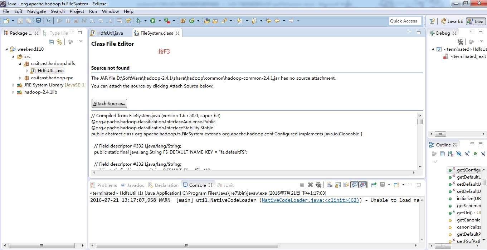
Task: Open the Window menu
Action: (x=110, y=11)
